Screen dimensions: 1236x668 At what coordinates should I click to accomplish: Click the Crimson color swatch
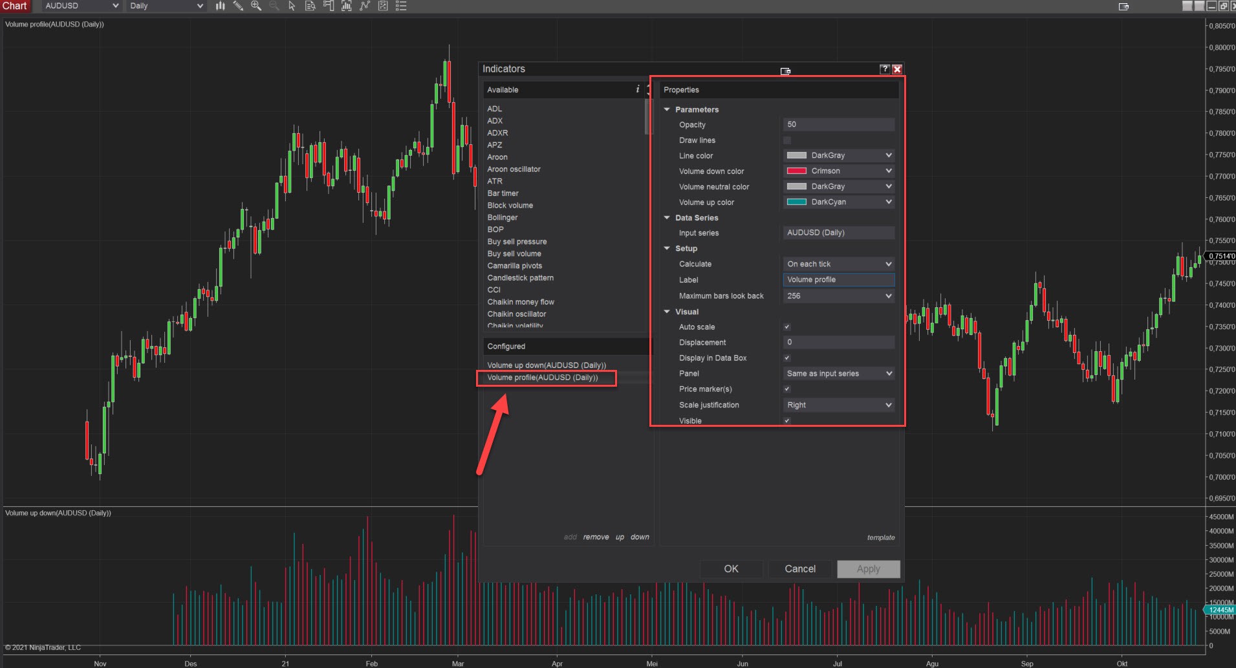click(x=796, y=171)
